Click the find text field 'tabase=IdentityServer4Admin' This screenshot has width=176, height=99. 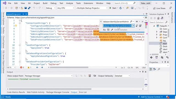(116, 21)
